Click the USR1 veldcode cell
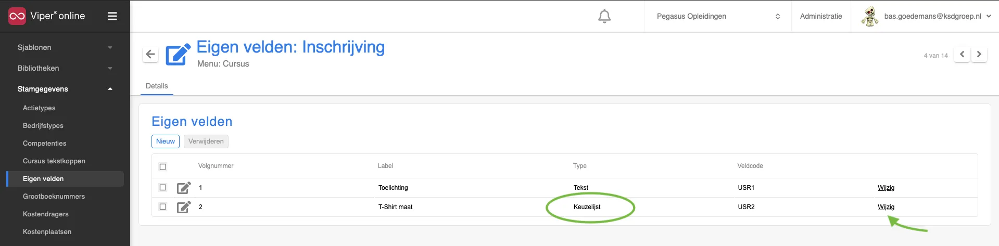Image resolution: width=999 pixels, height=246 pixels. coord(746,188)
